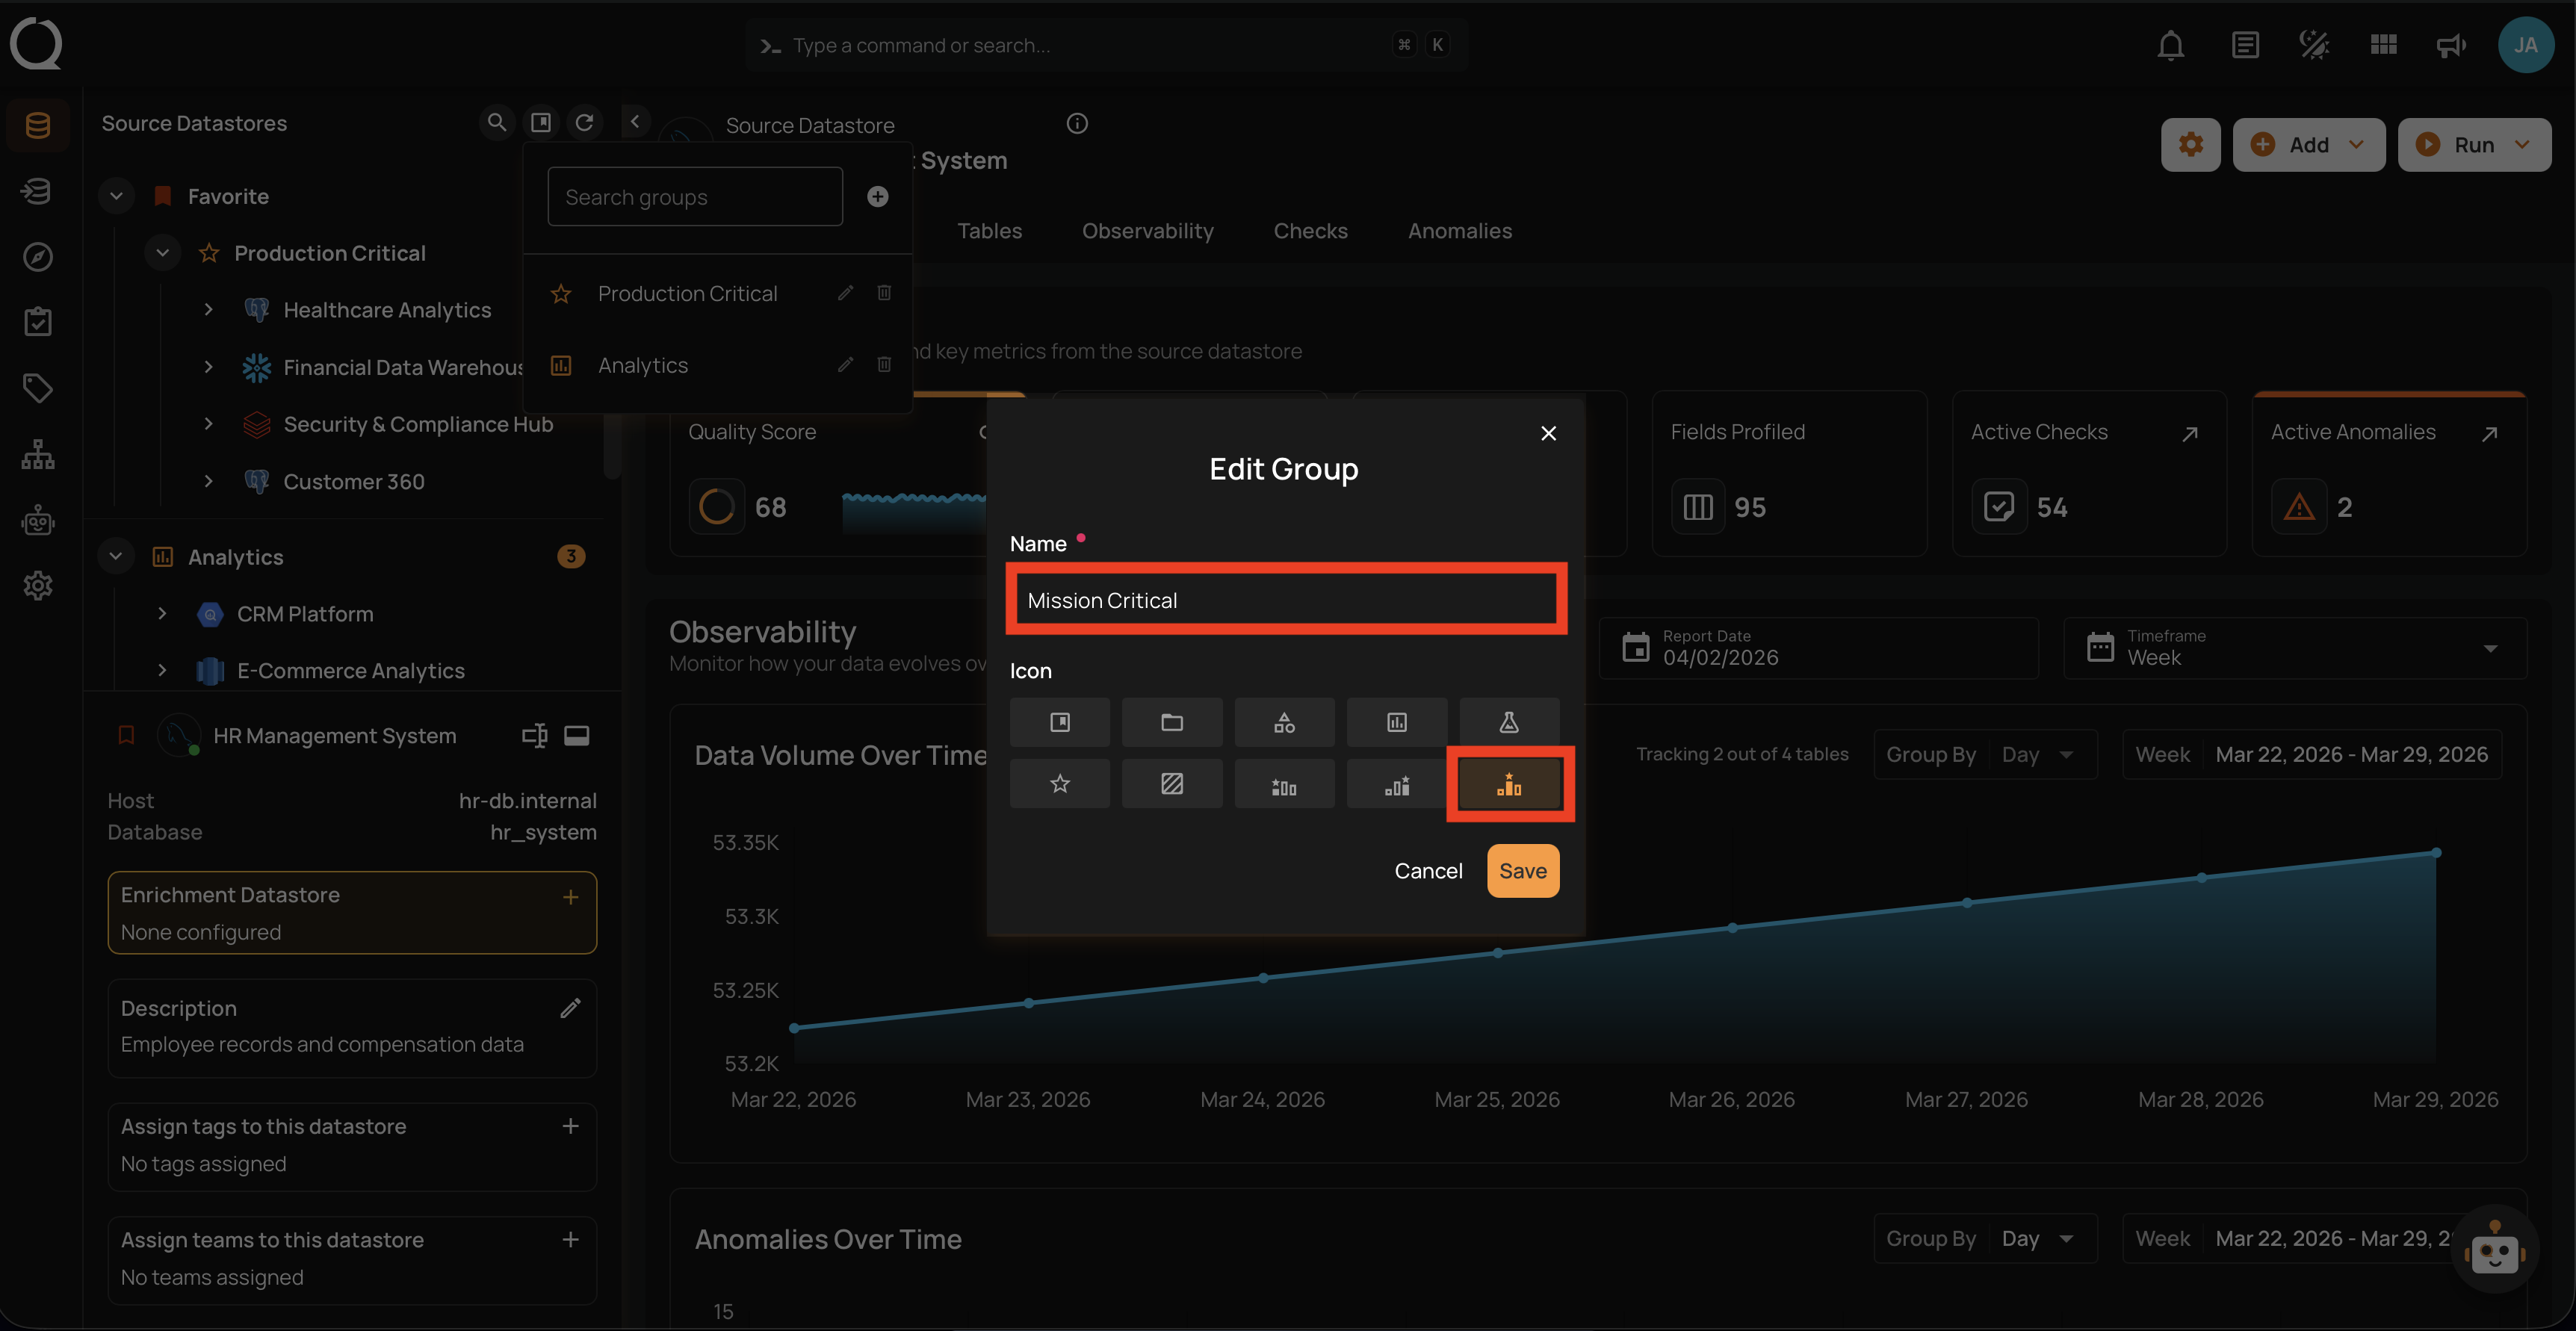Select the highlighted podium chart icon swatch
Screen dimensions: 2576x1331
[x=1508, y=784]
